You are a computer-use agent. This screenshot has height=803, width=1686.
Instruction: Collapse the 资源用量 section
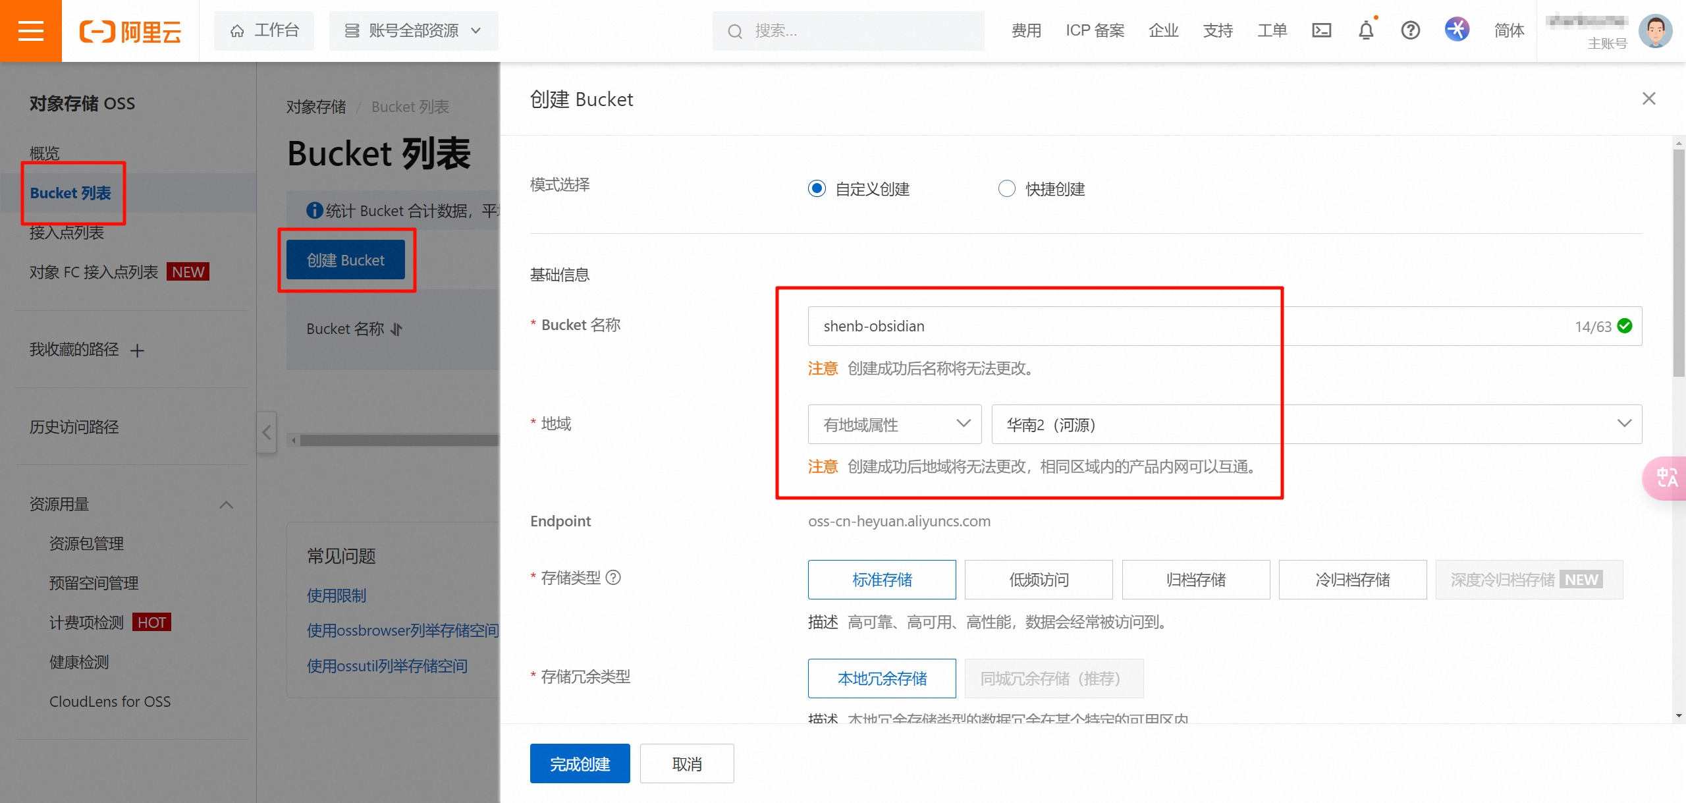(x=226, y=505)
